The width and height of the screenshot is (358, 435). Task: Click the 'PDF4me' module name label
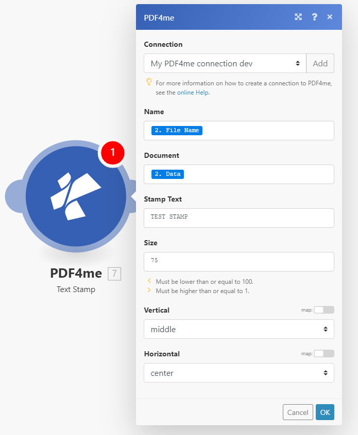[x=76, y=274]
